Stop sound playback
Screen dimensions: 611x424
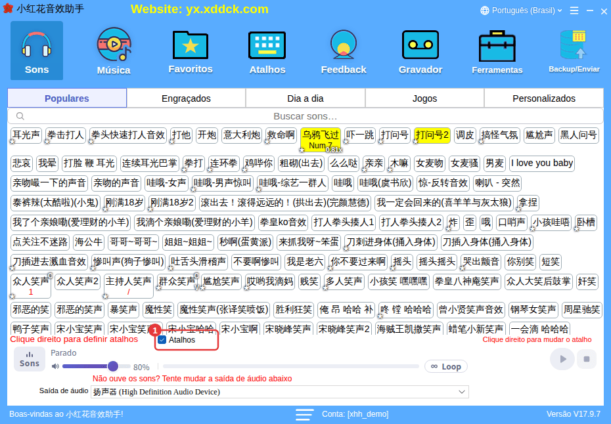pos(587,359)
